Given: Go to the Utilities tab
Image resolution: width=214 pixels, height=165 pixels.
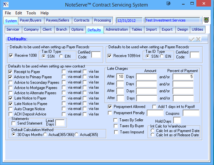Looking at the screenshot, I should pyautogui.click(x=197, y=29).
